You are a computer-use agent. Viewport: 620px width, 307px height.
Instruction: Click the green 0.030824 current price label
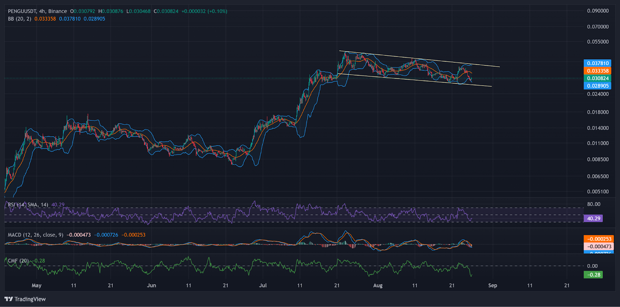[597, 78]
